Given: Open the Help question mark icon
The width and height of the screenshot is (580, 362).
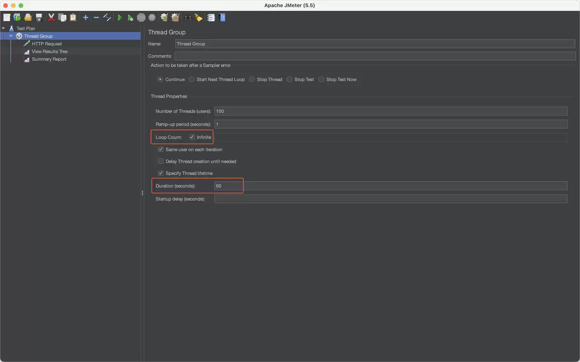Looking at the screenshot, I should click(222, 18).
